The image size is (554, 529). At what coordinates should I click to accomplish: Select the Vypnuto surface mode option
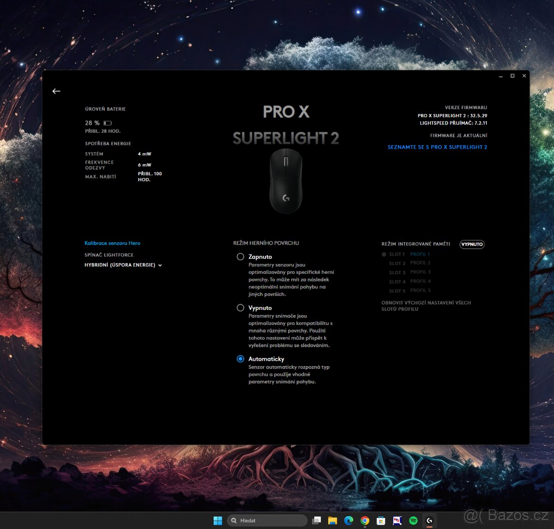[241, 308]
